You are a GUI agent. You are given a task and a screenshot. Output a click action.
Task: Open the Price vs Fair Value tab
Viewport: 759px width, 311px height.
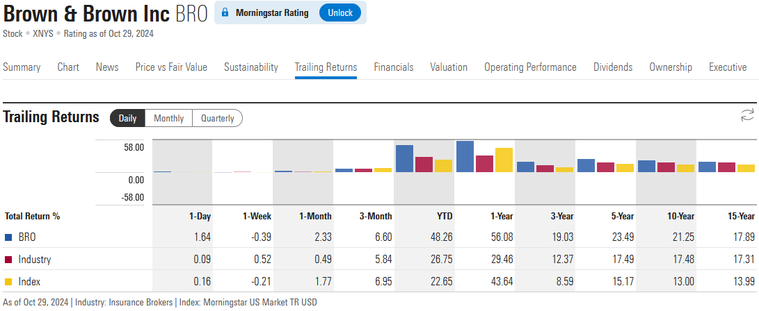point(171,67)
